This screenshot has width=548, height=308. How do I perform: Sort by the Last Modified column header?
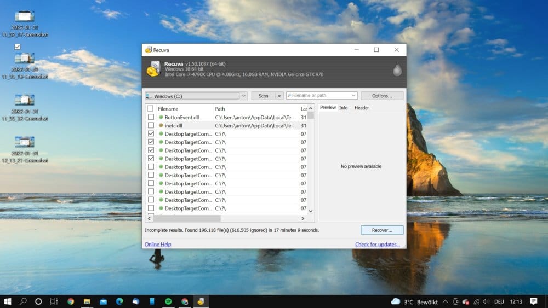(304, 109)
